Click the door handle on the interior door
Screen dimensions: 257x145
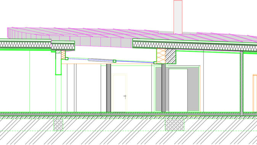pyautogui.click(x=125, y=97)
